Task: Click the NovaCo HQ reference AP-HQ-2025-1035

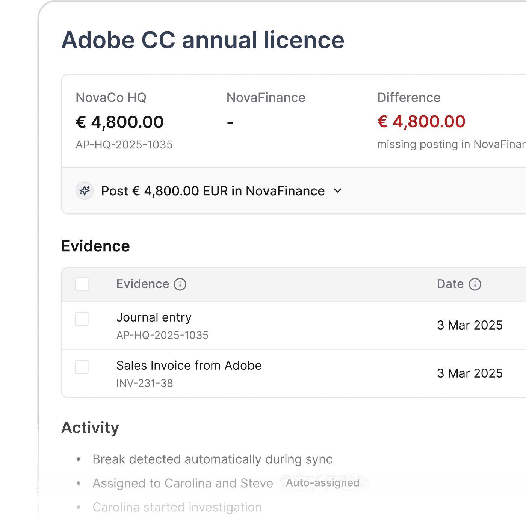Action: pyautogui.click(x=124, y=145)
